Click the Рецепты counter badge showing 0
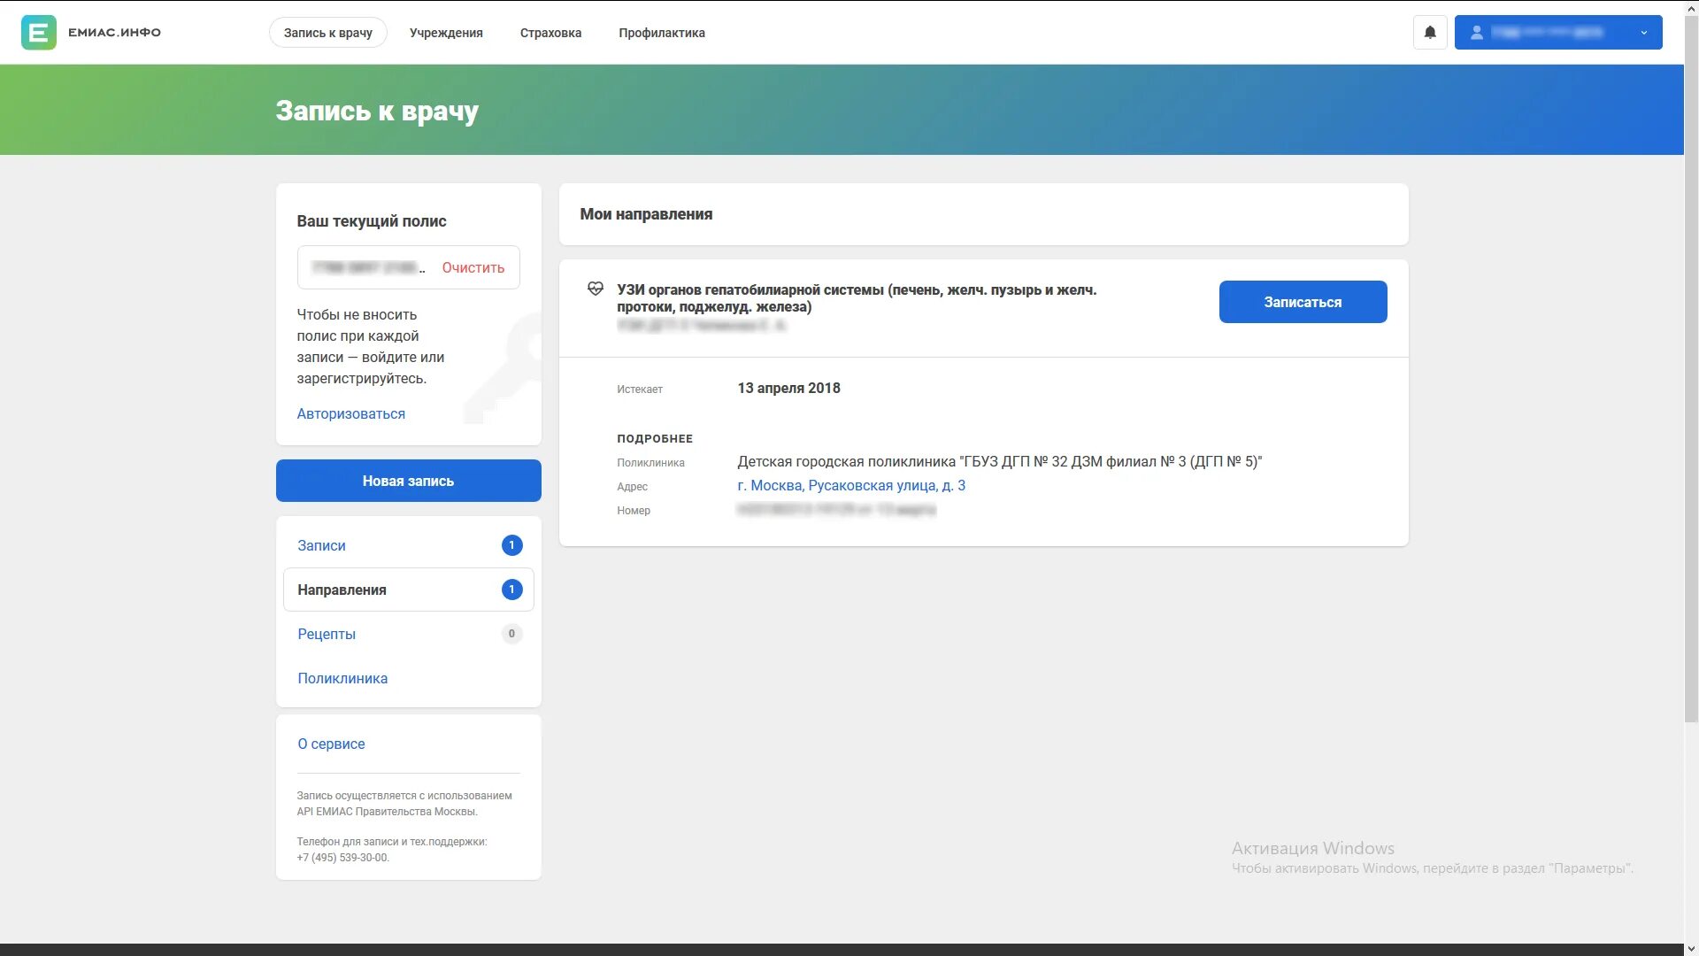The image size is (1699, 956). coord(511,634)
